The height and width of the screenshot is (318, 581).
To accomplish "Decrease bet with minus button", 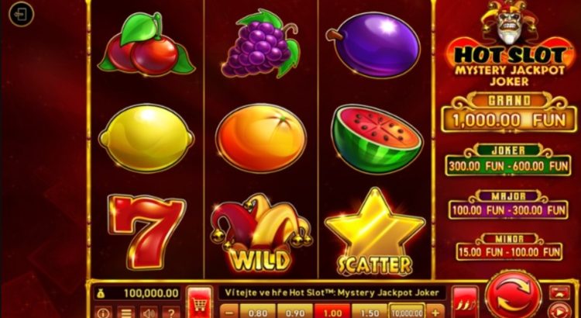I will (229, 312).
